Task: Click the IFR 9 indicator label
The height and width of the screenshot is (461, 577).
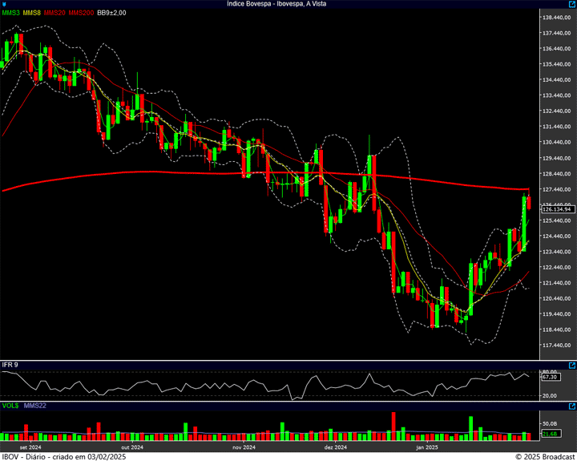Action: point(10,365)
